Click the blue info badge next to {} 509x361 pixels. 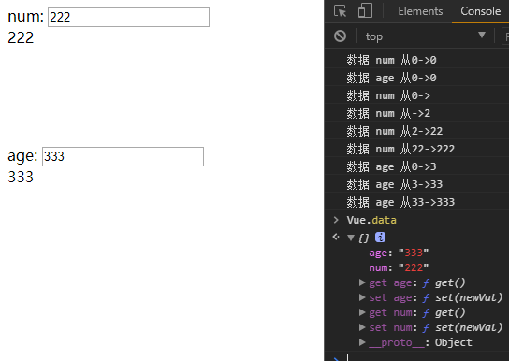380,238
